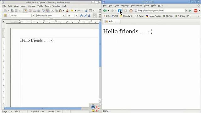
Task: Open Styles and Formatting icon in Writer
Action: tap(5, 15)
